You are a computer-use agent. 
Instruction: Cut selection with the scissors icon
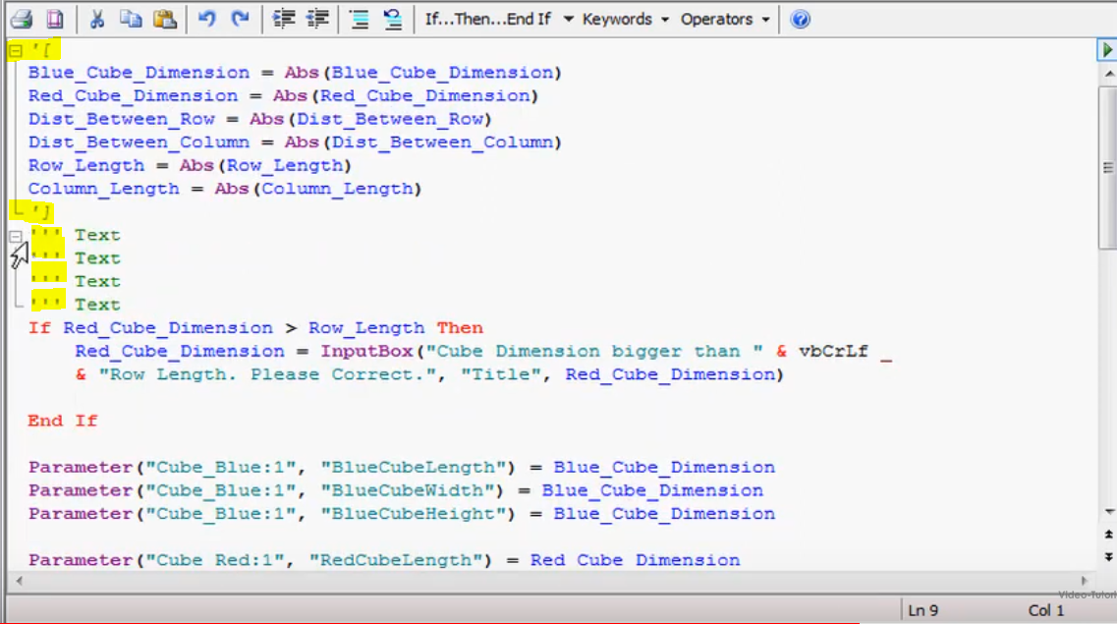click(x=97, y=19)
